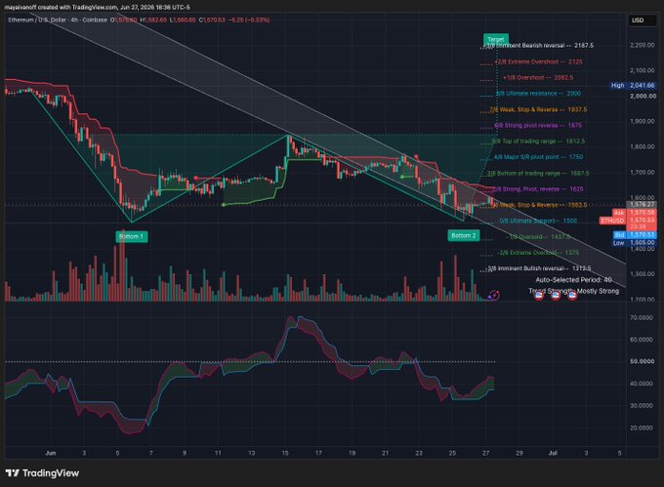The height and width of the screenshot is (487, 664).
Task: Click the leftmost US flag event icon
Action: (539, 296)
